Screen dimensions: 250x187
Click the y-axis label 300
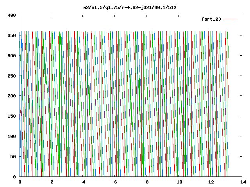[12, 56]
